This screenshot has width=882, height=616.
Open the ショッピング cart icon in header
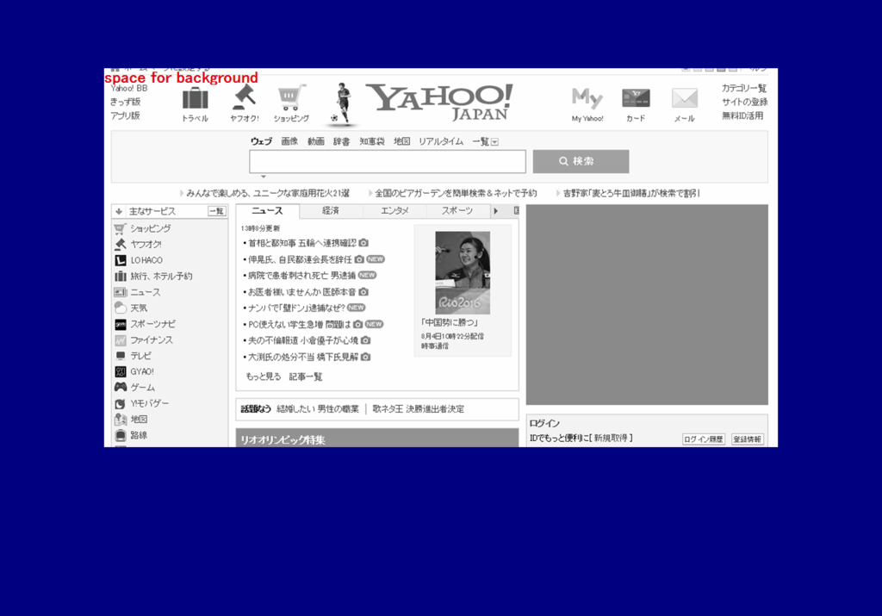[291, 98]
